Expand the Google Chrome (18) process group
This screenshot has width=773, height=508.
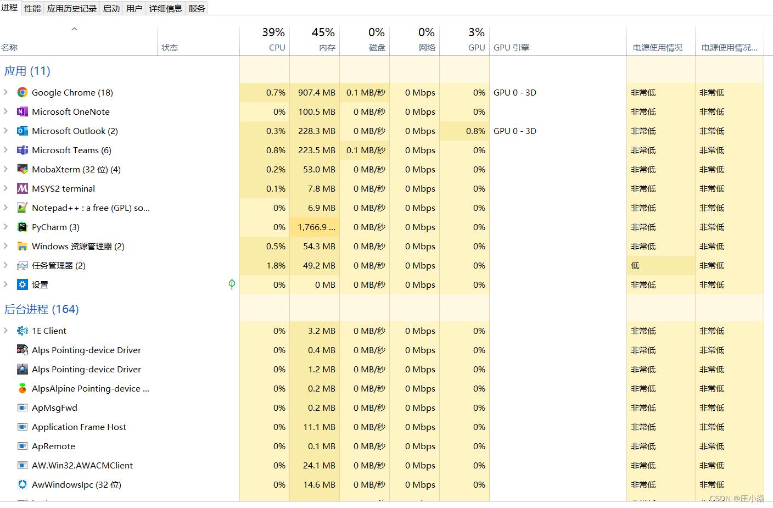pyautogui.click(x=5, y=92)
